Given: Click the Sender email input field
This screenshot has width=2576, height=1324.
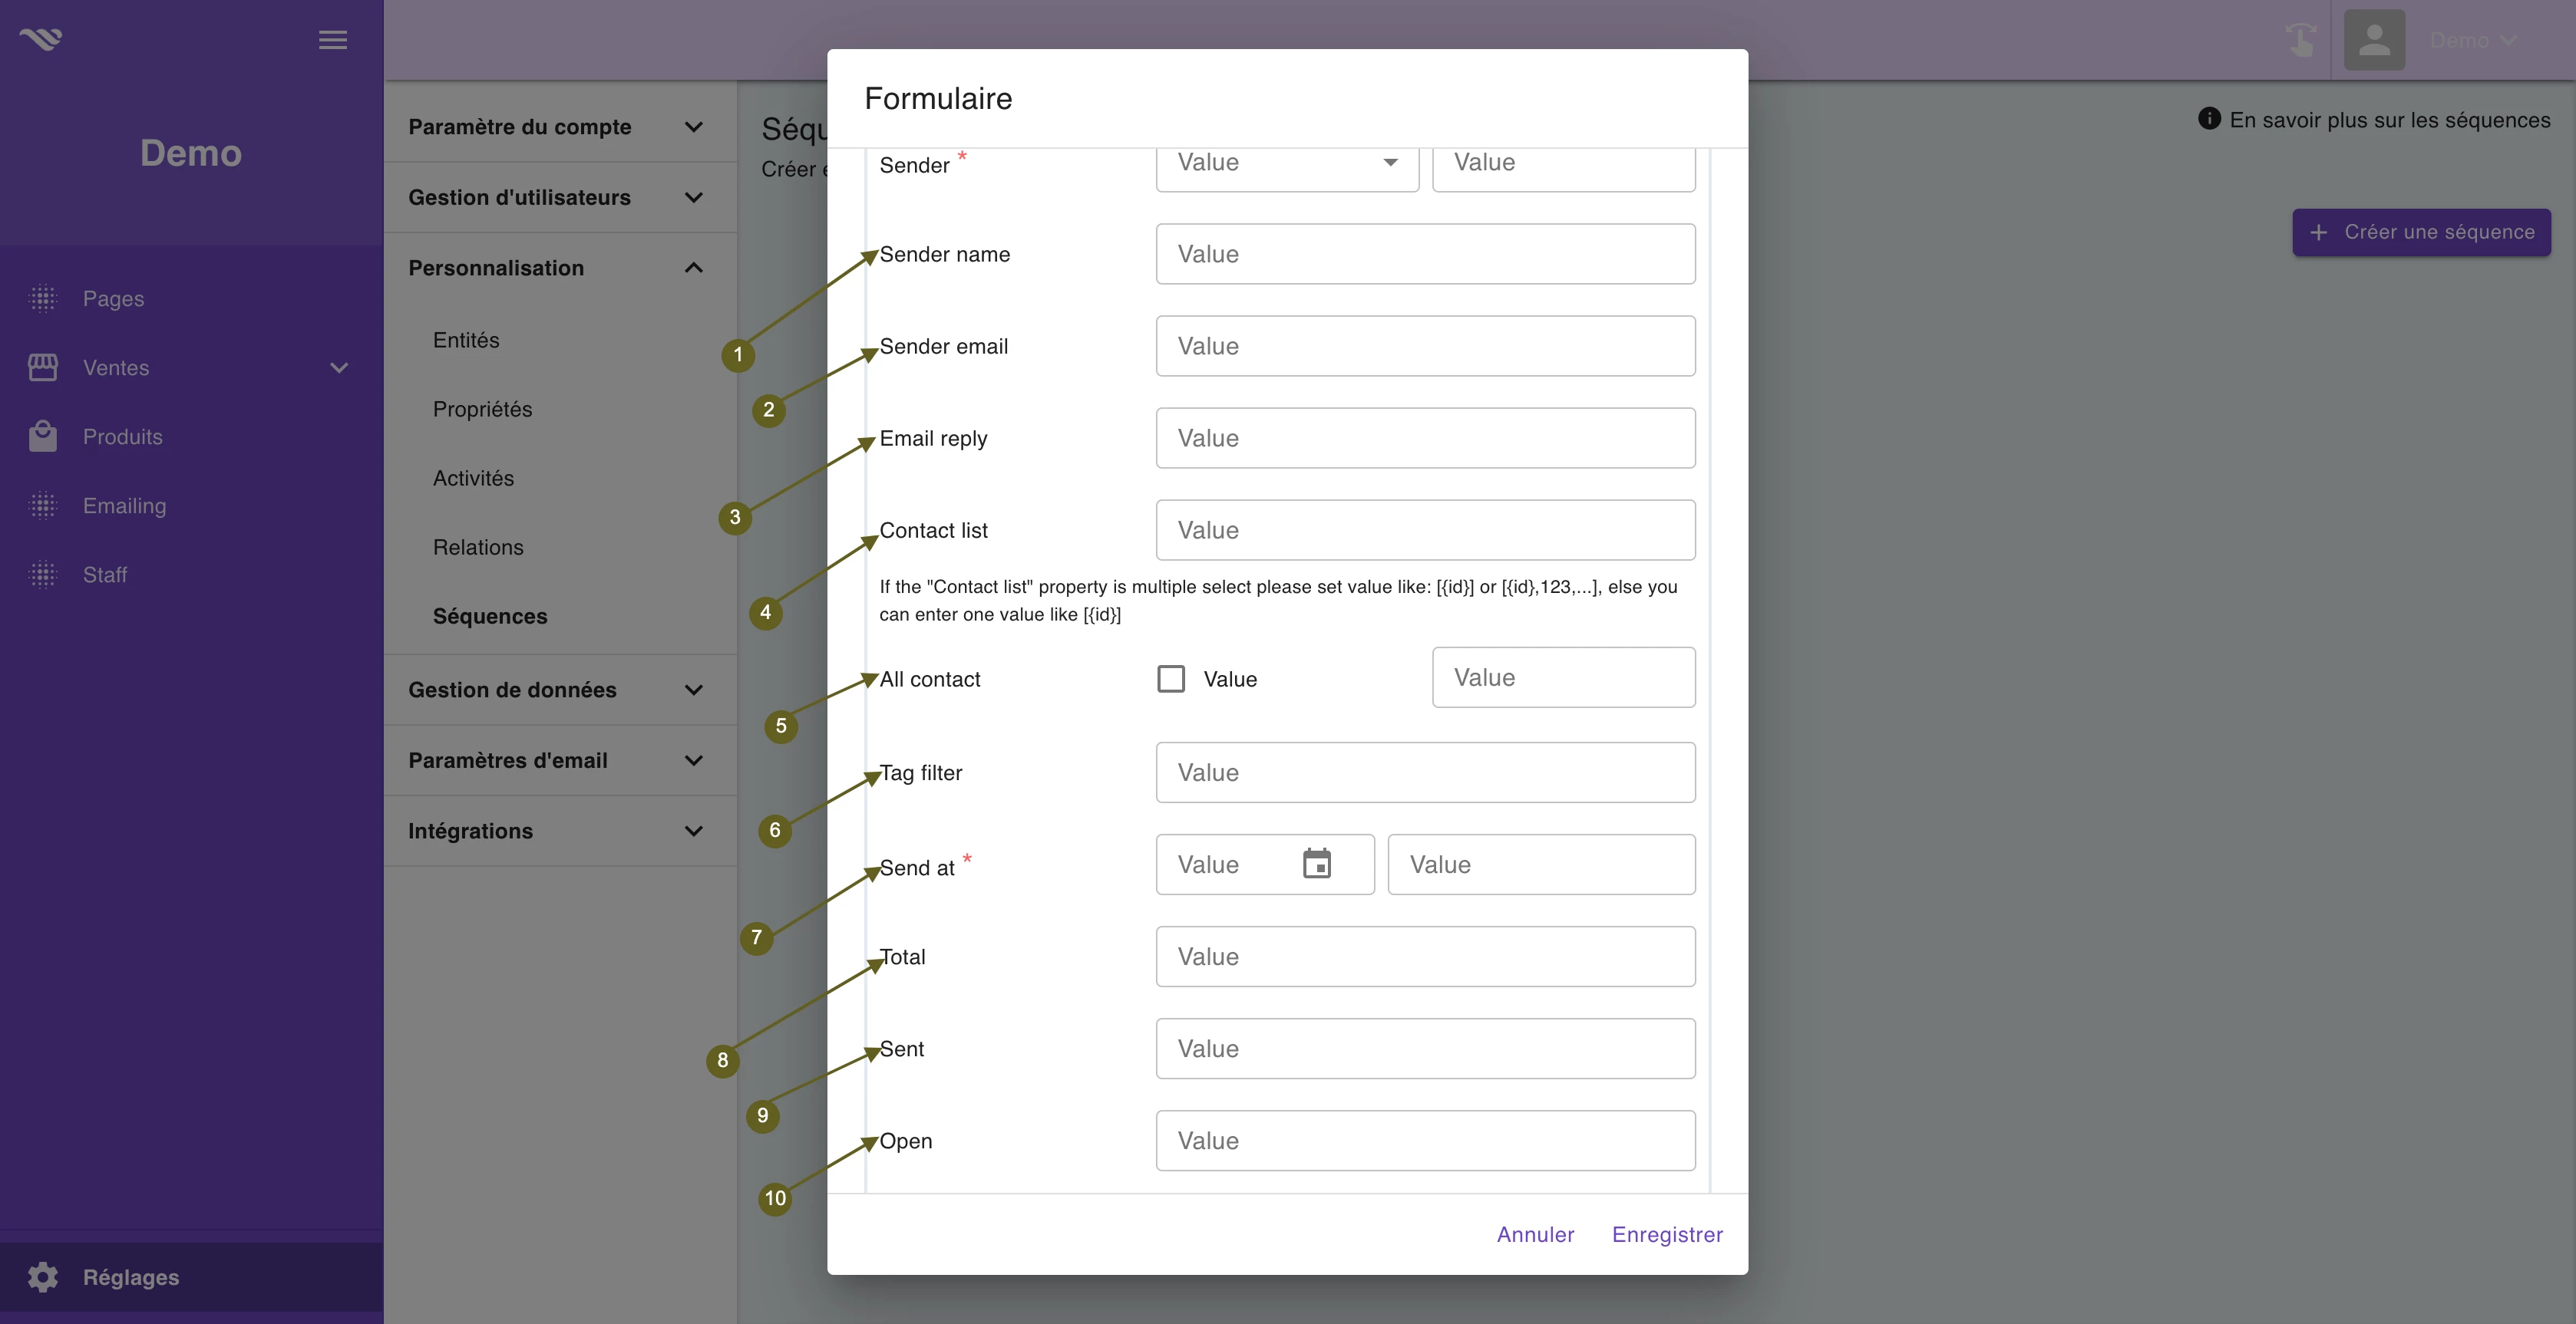Looking at the screenshot, I should click(x=1425, y=346).
